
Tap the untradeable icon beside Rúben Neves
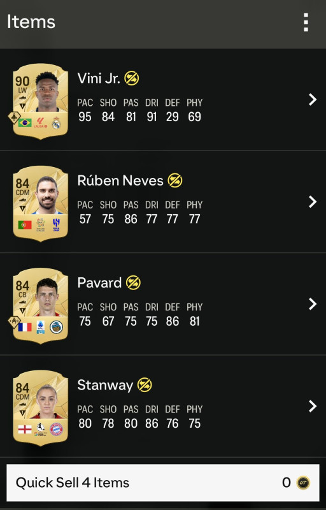click(x=175, y=180)
